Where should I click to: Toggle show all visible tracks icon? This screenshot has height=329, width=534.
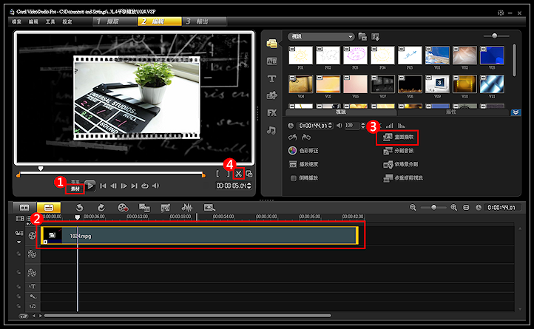pyautogui.click(x=20, y=218)
